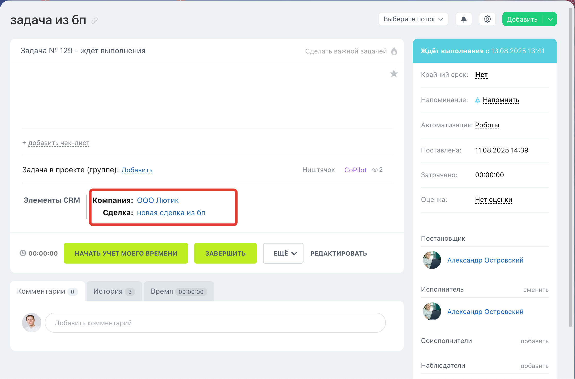Click the blue reminder bell icon
575x379 pixels.
[x=477, y=100]
